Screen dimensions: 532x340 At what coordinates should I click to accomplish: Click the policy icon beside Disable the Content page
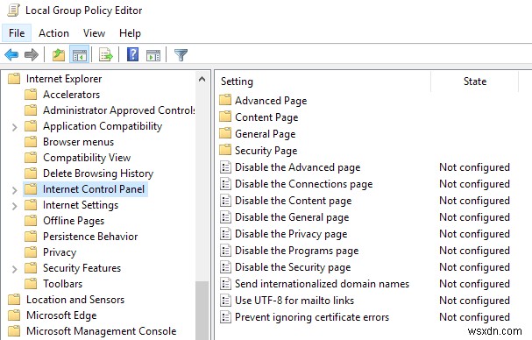click(225, 201)
